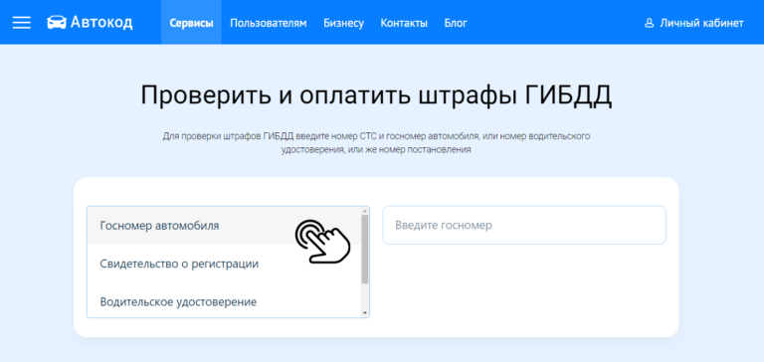The image size is (764, 362).
Task: Open Личный кабинет link
Action: (x=701, y=23)
